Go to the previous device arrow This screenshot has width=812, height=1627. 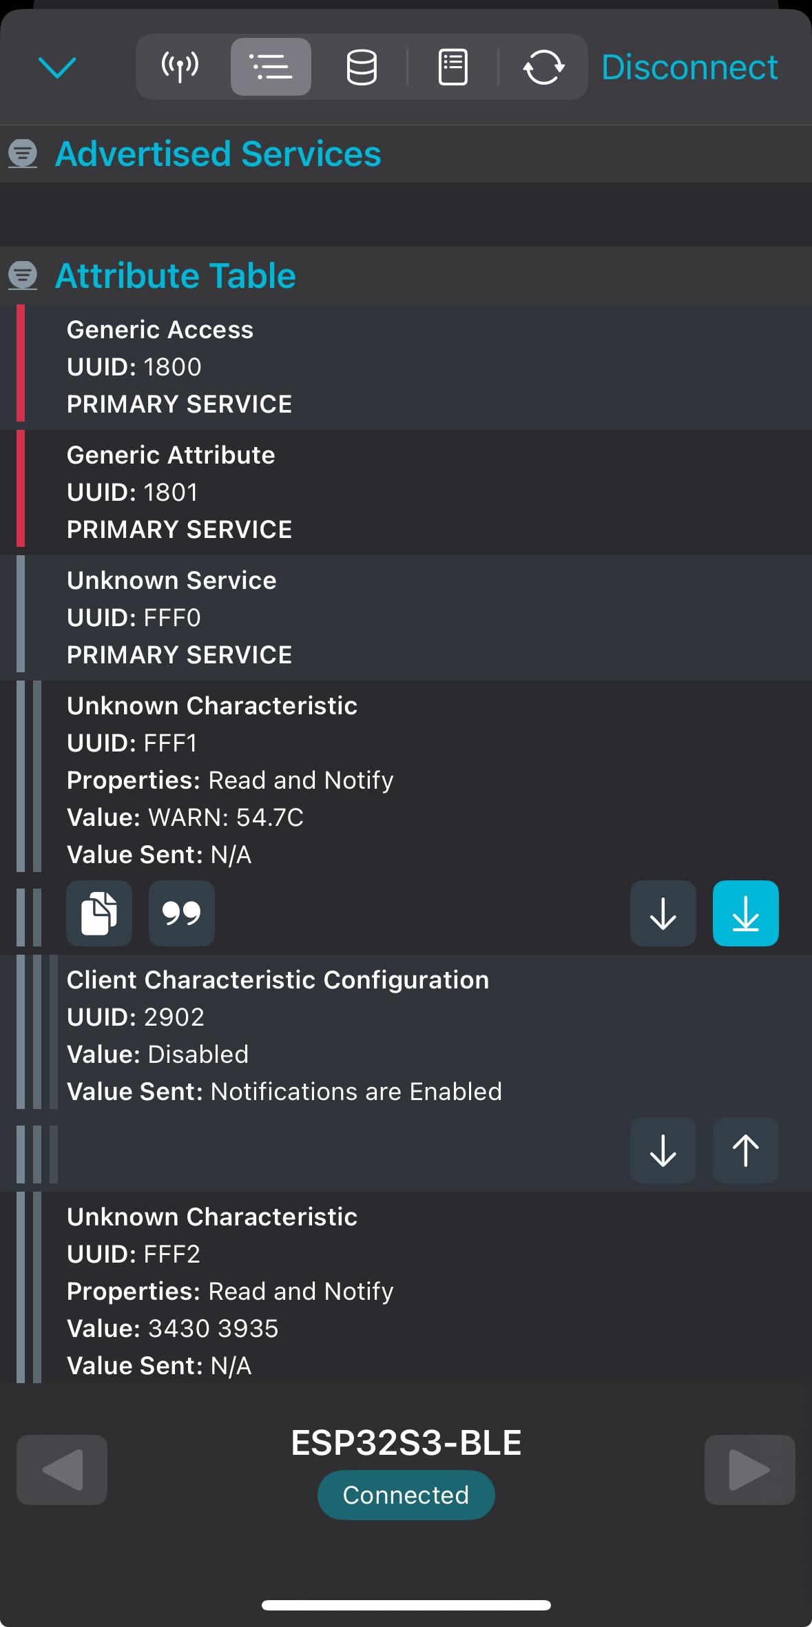tap(62, 1470)
